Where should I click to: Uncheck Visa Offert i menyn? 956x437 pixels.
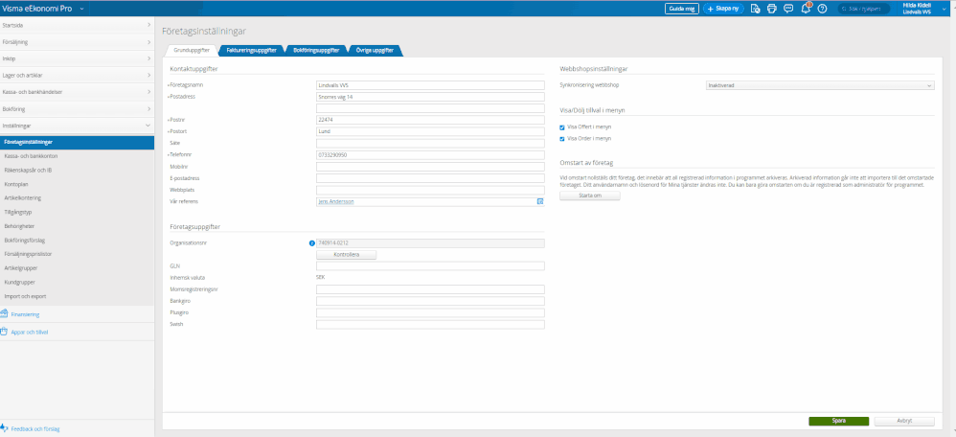pyautogui.click(x=562, y=126)
